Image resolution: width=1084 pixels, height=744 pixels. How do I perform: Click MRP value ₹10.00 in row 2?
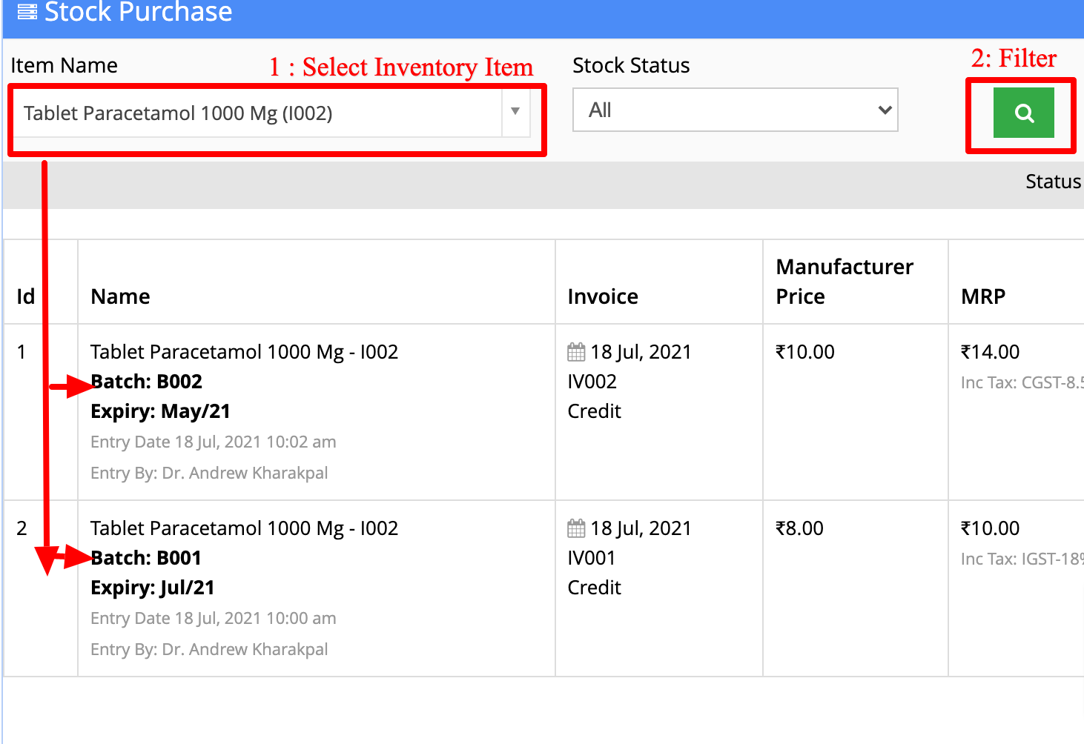[990, 528]
